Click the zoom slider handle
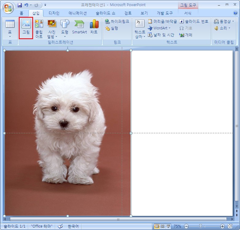Viewport: 240px width, 230px height. click(x=200, y=226)
